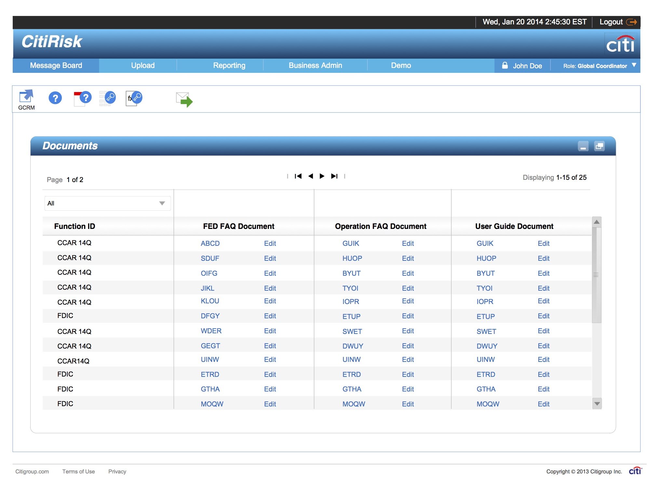Edit Operation FAQ document ETUP
The image size is (659, 491).
click(408, 316)
